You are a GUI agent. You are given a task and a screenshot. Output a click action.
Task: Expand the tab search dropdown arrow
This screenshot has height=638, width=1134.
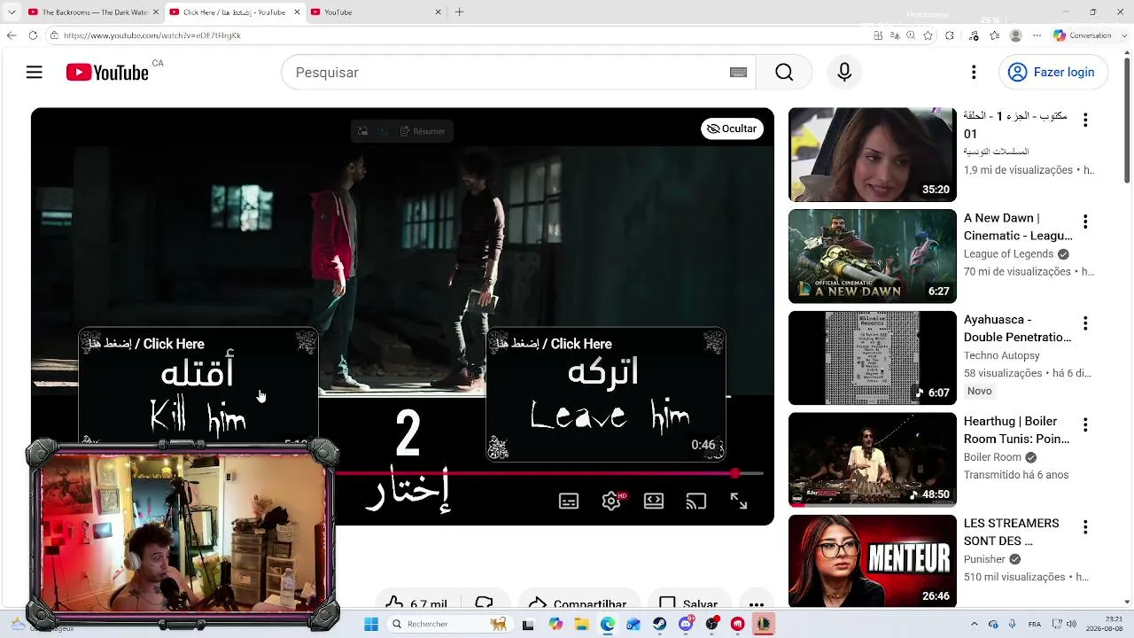click(12, 12)
